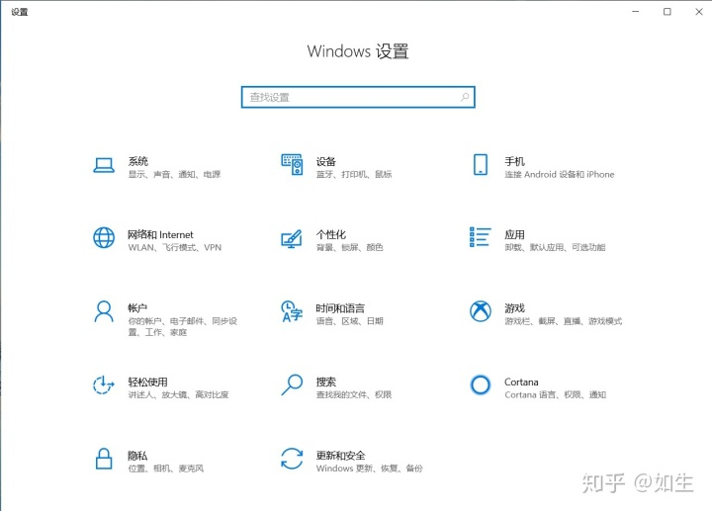Image resolution: width=712 pixels, height=511 pixels.
Task: Click the 卸载、默认应用、可选功能 description
Action: tap(555, 247)
